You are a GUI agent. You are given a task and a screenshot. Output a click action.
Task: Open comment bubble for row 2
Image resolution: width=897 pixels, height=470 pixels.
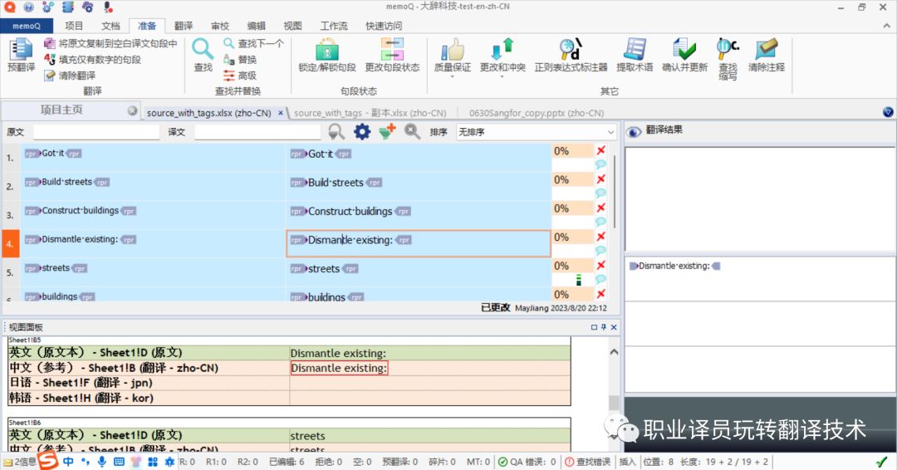tap(600, 193)
